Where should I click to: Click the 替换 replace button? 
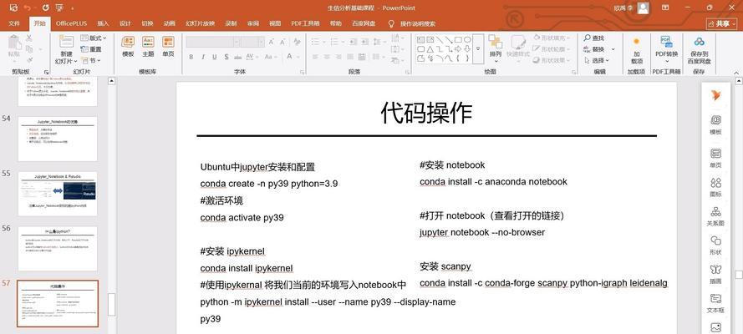[594, 49]
